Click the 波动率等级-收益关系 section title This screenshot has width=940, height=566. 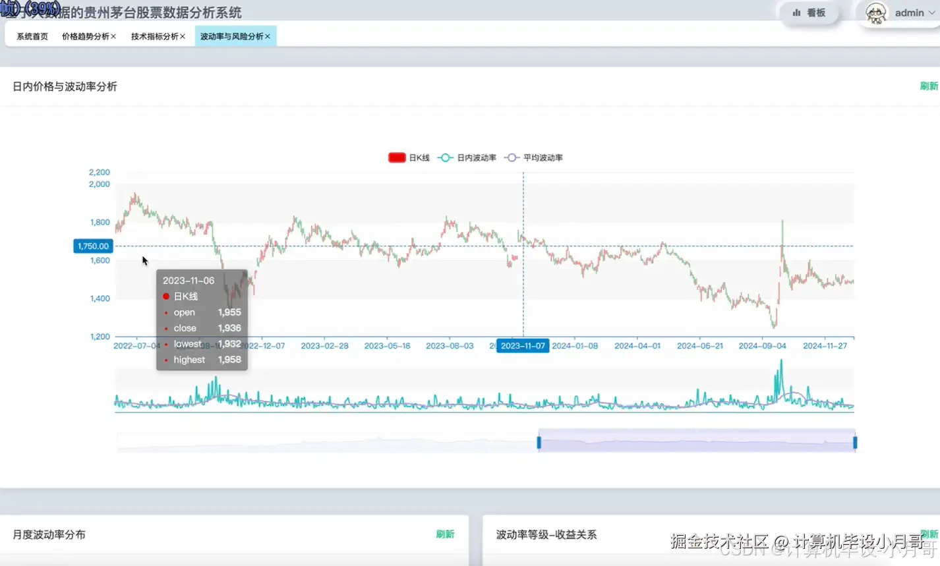(x=546, y=534)
